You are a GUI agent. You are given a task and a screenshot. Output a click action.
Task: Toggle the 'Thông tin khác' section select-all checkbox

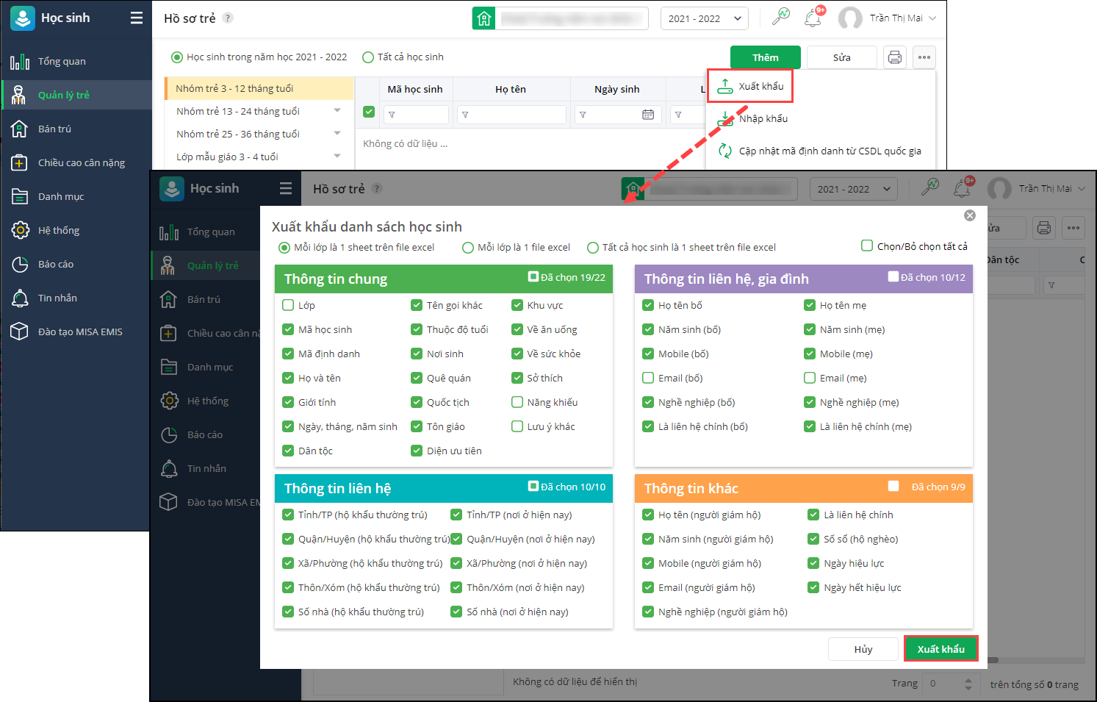(x=893, y=486)
